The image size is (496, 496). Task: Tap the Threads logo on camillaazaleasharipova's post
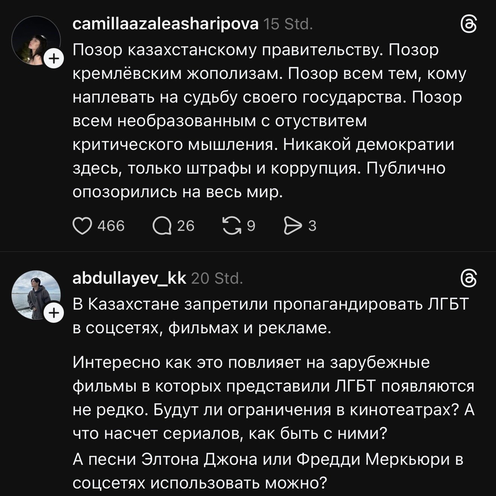469,25
